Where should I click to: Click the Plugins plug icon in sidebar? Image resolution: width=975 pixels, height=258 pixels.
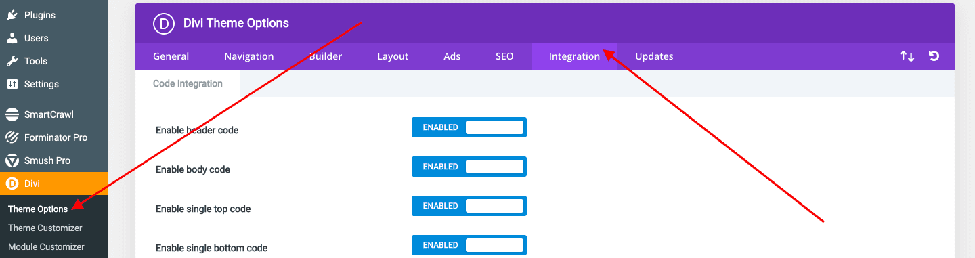tap(12, 15)
